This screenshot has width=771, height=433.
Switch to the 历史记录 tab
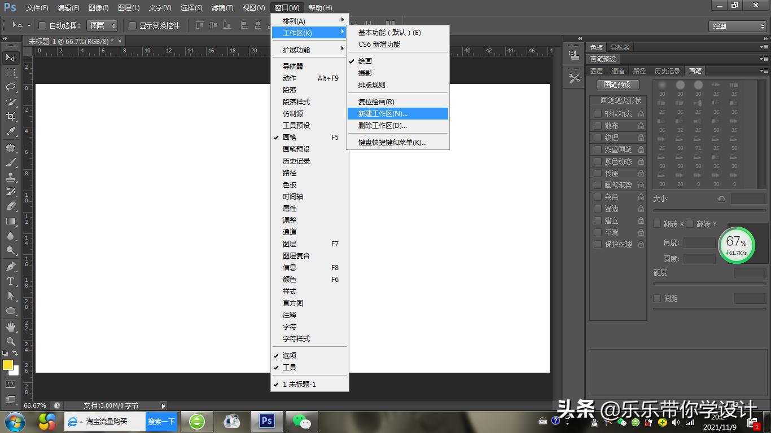point(667,71)
